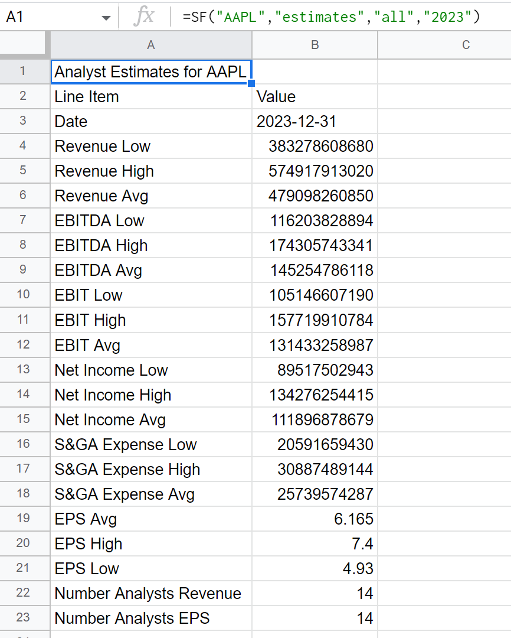Select the 'Date' label cell
The height and width of the screenshot is (638, 511).
pyautogui.click(x=151, y=121)
